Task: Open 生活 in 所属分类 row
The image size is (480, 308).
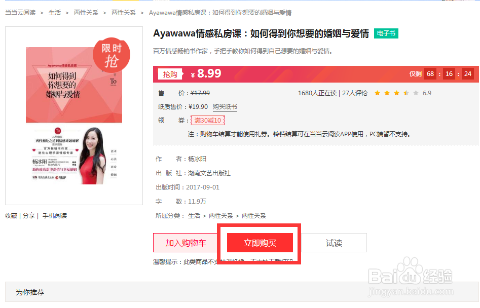Action: pos(194,216)
